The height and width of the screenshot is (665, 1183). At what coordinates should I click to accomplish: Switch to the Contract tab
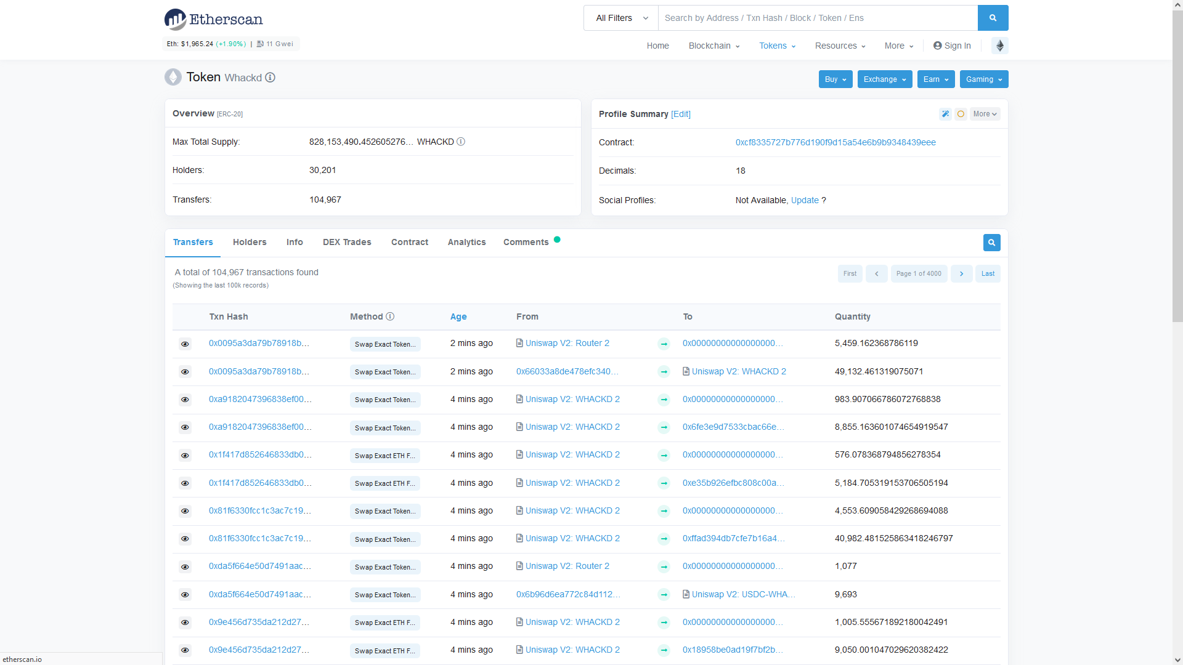[410, 242]
